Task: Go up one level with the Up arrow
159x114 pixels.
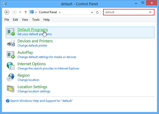Action: (26, 12)
